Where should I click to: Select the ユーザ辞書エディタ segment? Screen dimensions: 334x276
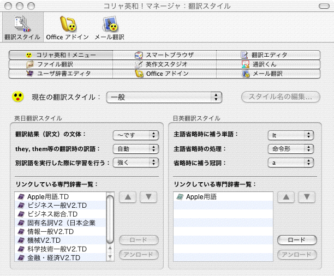coord(61,74)
